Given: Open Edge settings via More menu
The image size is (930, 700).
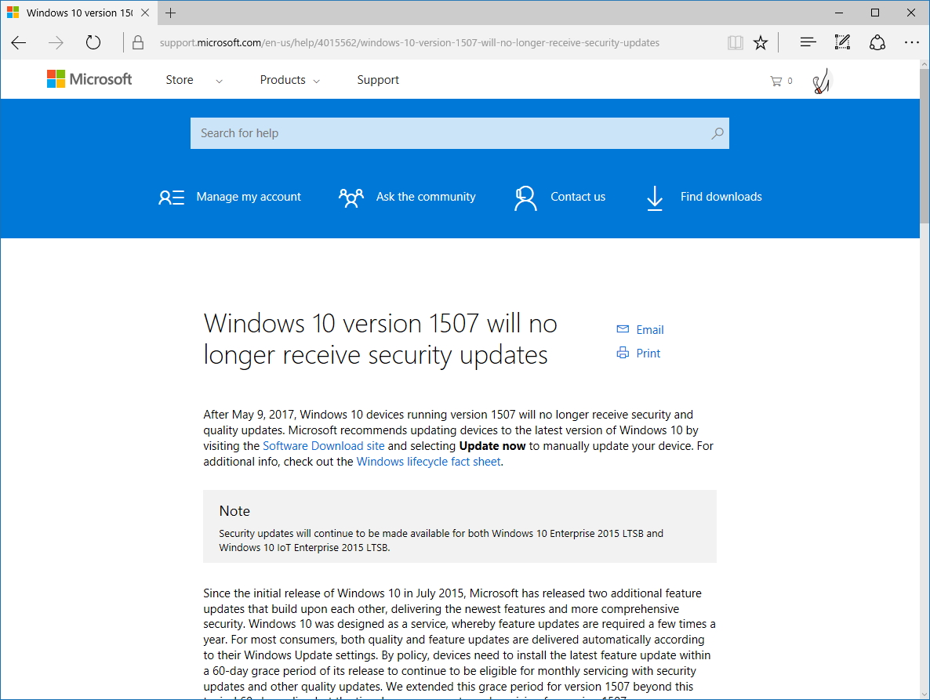Looking at the screenshot, I should pos(911,42).
